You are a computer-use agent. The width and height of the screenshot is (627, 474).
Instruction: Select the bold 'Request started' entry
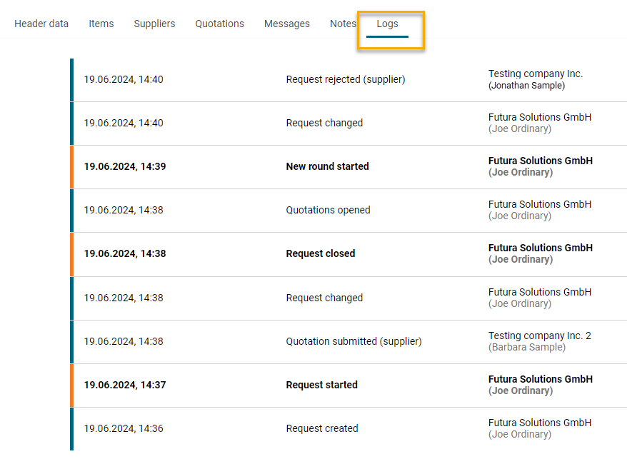click(322, 385)
